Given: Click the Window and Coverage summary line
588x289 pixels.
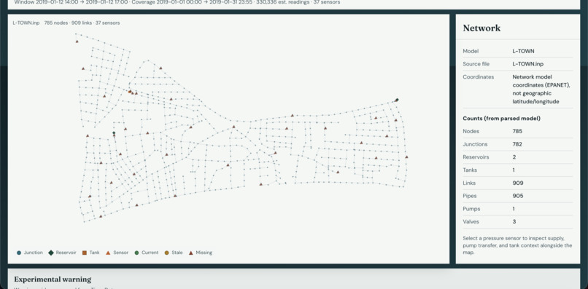Looking at the screenshot, I should pos(177,2).
